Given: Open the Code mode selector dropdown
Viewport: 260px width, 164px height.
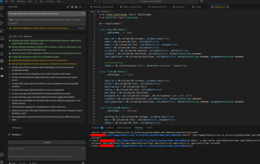Looking at the screenshot, I should tap(12, 163).
